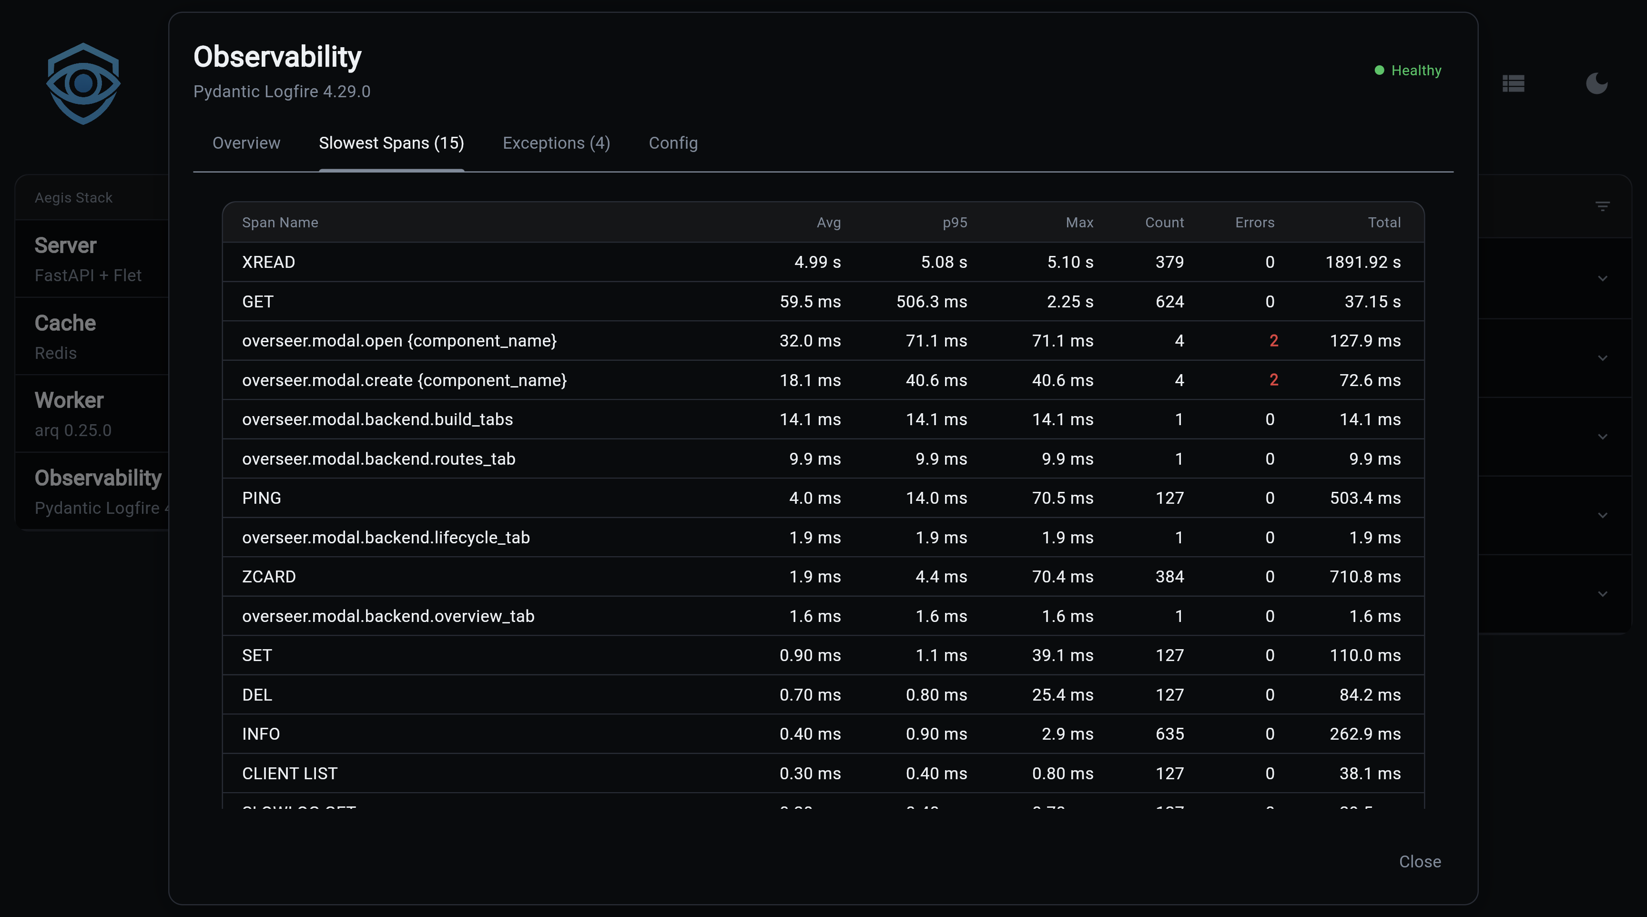The image size is (1647, 917).
Task: Open the Overview tab
Action: 246,143
